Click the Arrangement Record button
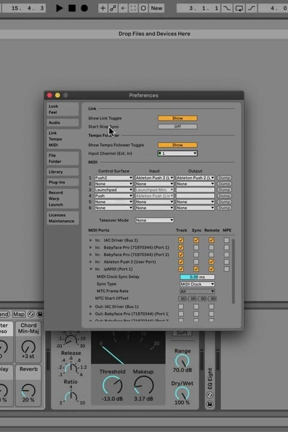The height and width of the screenshot is (432, 288). pyautogui.click(x=85, y=8)
